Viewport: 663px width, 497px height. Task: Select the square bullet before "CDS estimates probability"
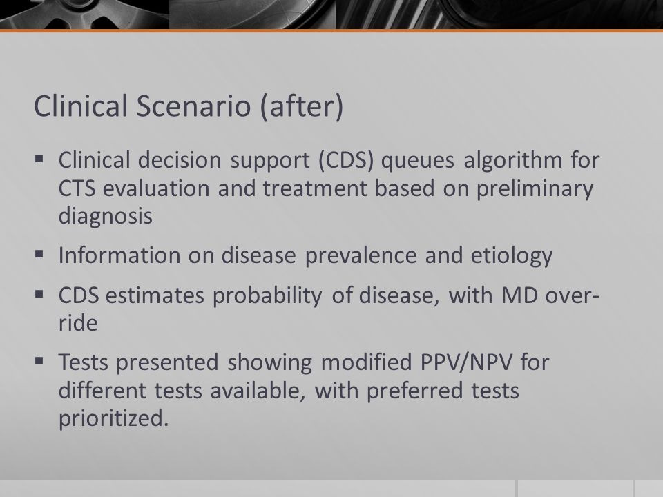[x=39, y=294]
